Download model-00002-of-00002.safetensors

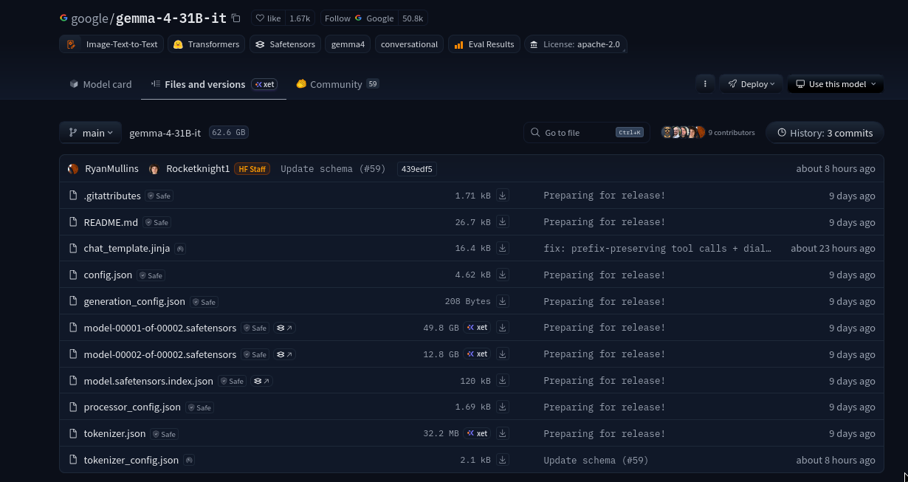point(503,354)
